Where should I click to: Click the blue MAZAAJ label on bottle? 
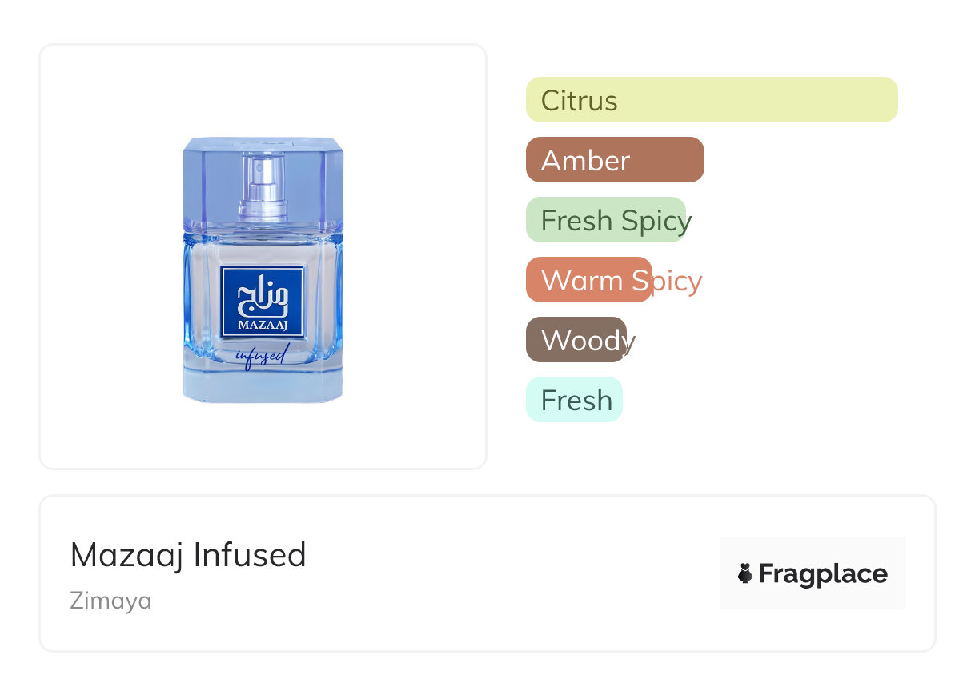click(263, 302)
